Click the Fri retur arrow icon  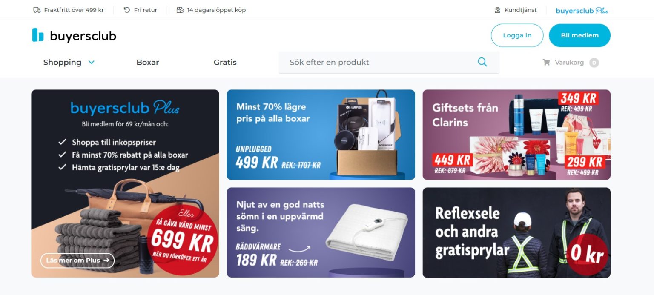[127, 10]
